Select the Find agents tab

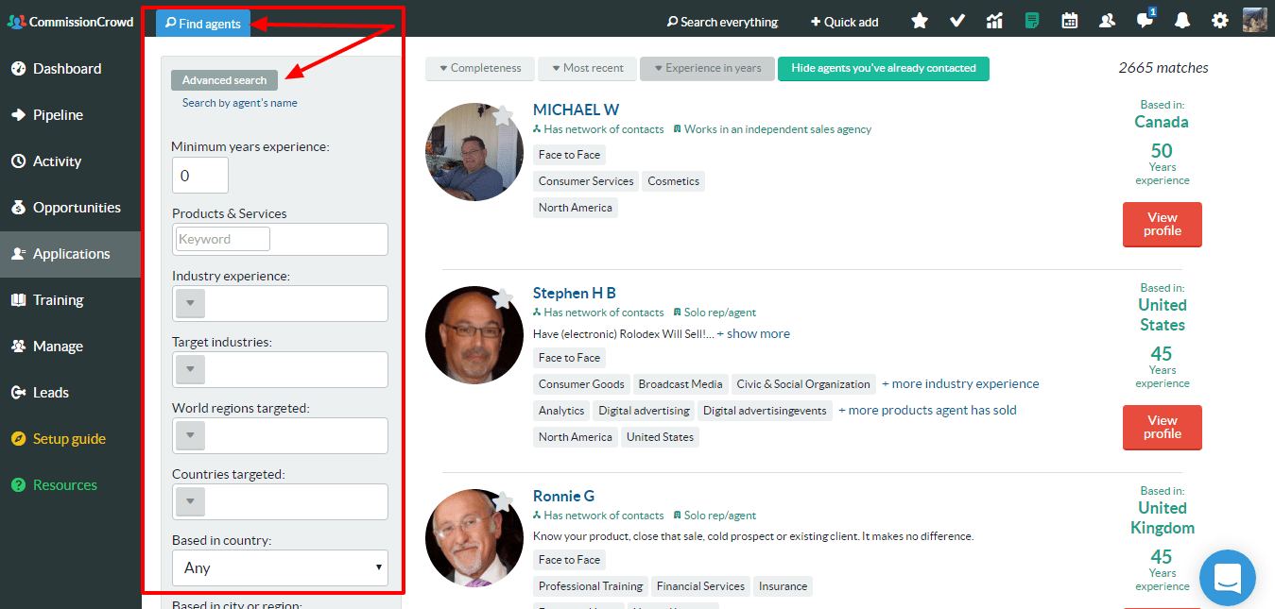click(203, 24)
